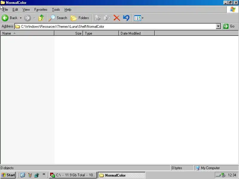Open the Views button
The width and height of the screenshot is (239, 179).
point(137,18)
